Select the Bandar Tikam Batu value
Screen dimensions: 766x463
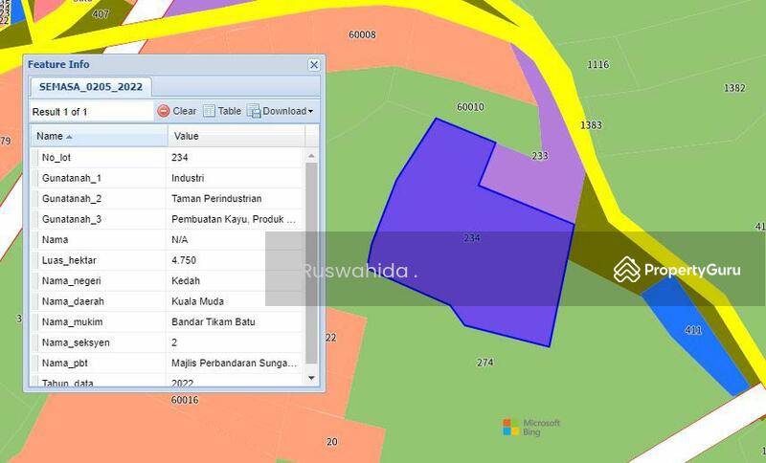(x=213, y=321)
